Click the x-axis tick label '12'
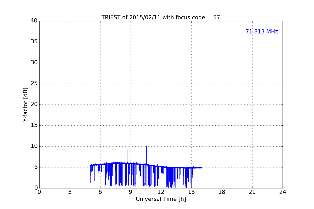 (161, 192)
